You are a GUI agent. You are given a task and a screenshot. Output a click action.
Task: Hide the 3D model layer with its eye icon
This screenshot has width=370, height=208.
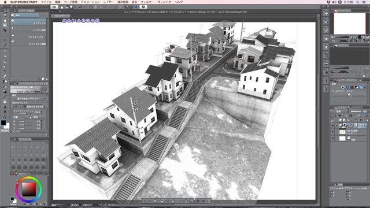(332, 126)
